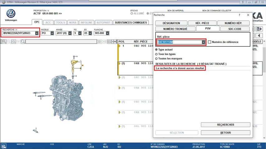The height and width of the screenshot is (149, 266).
Task: Click BON DE COMMANDE COLLECTIF header label
Action: tap(217, 11)
